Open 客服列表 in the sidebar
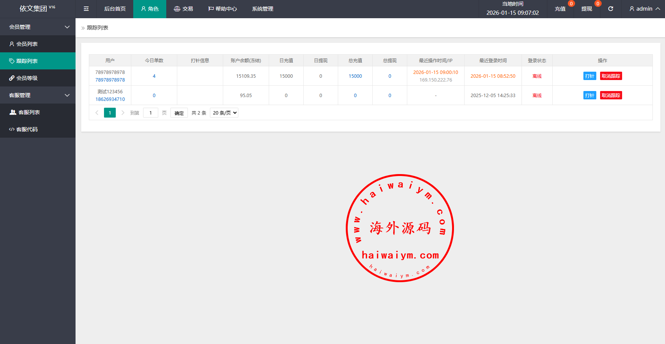The image size is (665, 344). point(29,112)
